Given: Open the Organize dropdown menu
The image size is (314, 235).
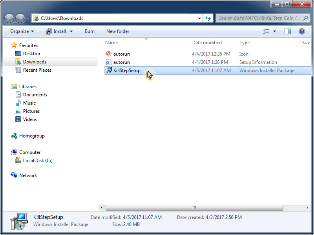Looking at the screenshot, I should (x=22, y=31).
